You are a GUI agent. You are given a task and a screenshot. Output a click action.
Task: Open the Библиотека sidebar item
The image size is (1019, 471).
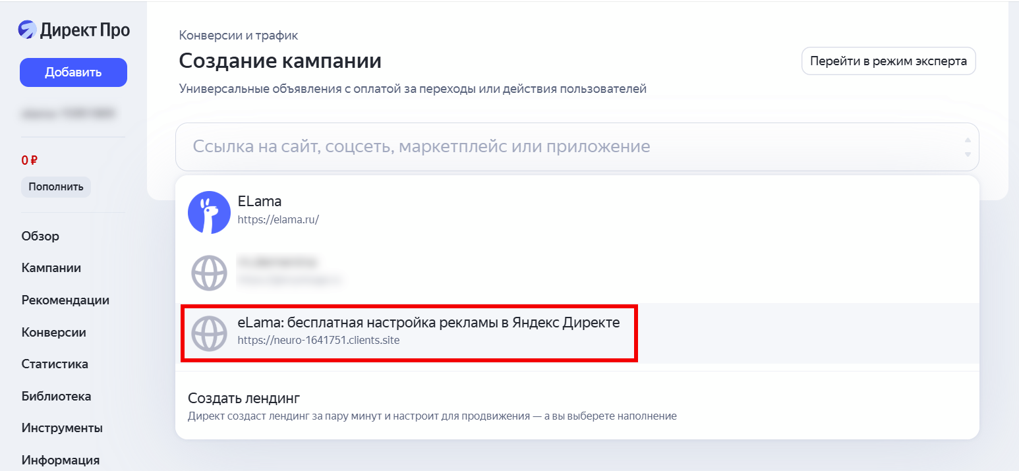coord(56,396)
